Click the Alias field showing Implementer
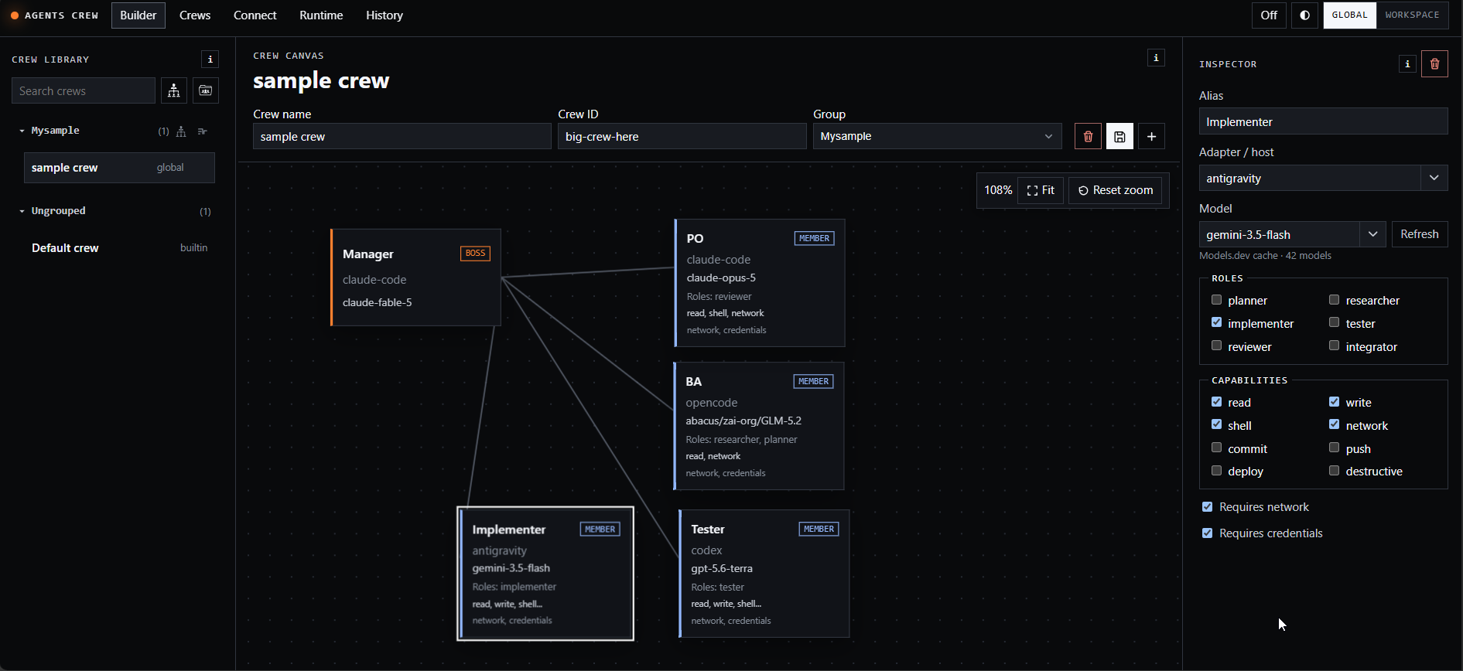 pyautogui.click(x=1323, y=121)
